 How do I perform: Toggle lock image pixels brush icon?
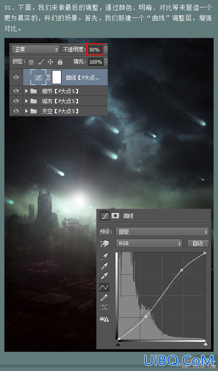41,62
